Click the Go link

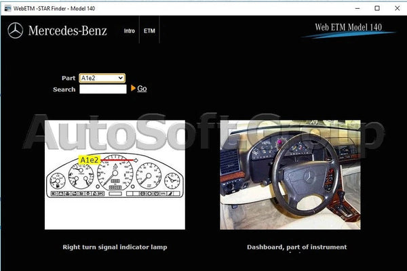(x=142, y=89)
